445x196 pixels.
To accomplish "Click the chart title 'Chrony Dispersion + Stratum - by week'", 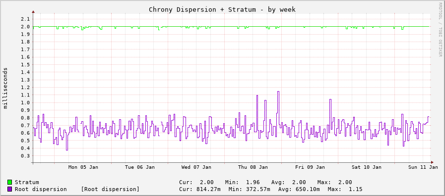I will (x=222, y=9).
